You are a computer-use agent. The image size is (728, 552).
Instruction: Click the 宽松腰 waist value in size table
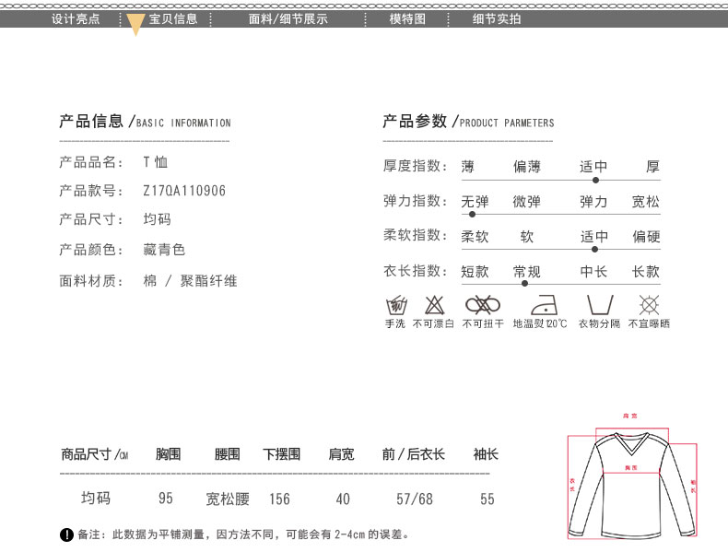[227, 499]
